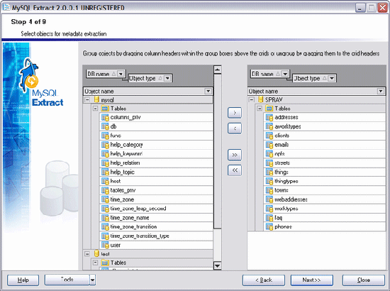Collapse the test database node
Screen dimensions: 390x291
tap(87, 254)
